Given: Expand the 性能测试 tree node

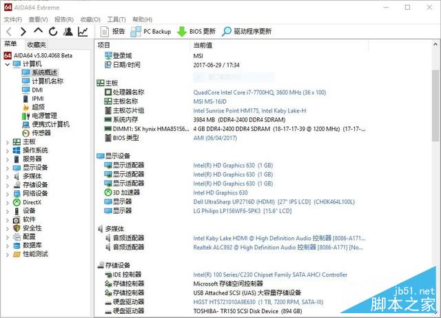Looking at the screenshot, I should [x=8, y=255].
